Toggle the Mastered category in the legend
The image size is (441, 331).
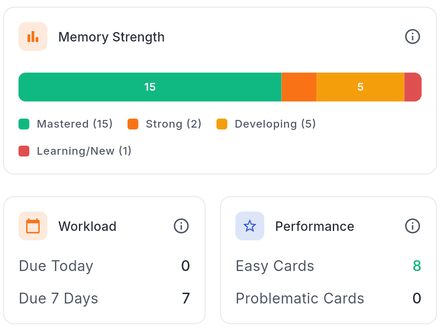tap(65, 124)
